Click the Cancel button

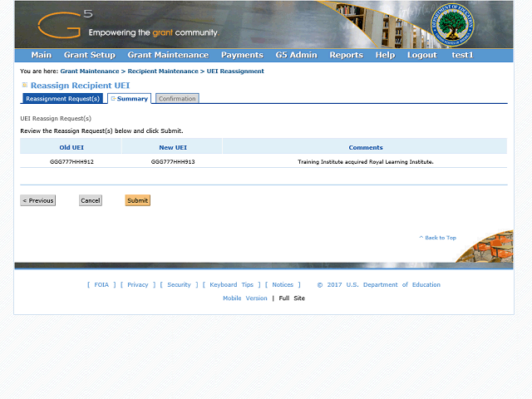point(91,200)
